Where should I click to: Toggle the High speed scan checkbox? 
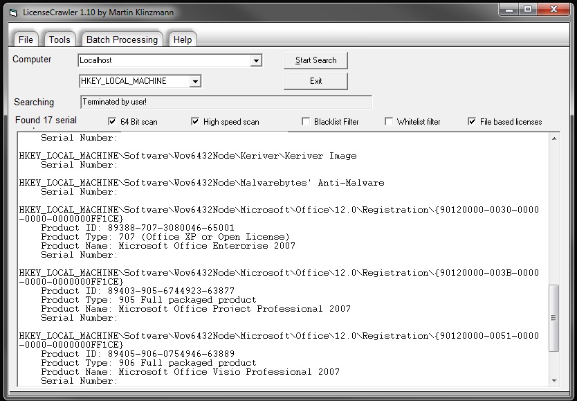click(195, 121)
